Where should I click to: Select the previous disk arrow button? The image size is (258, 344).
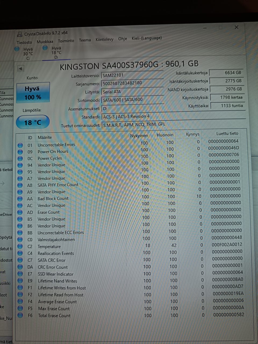[x=21, y=68]
